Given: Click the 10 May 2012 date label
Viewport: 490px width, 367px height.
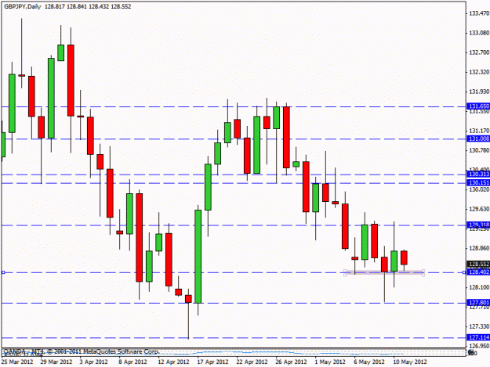Looking at the screenshot, I should [x=410, y=362].
